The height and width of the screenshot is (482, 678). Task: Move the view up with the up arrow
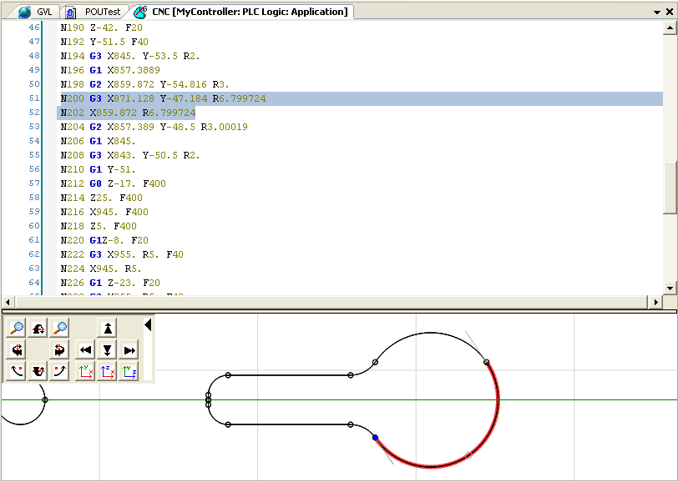[x=107, y=328]
